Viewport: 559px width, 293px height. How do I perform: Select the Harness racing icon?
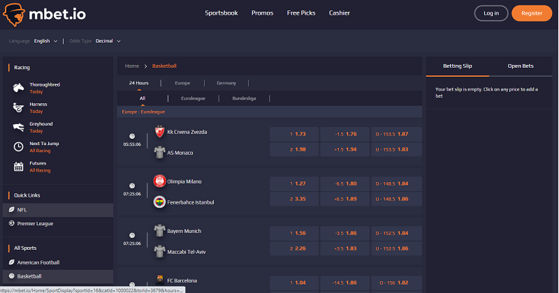(18, 107)
